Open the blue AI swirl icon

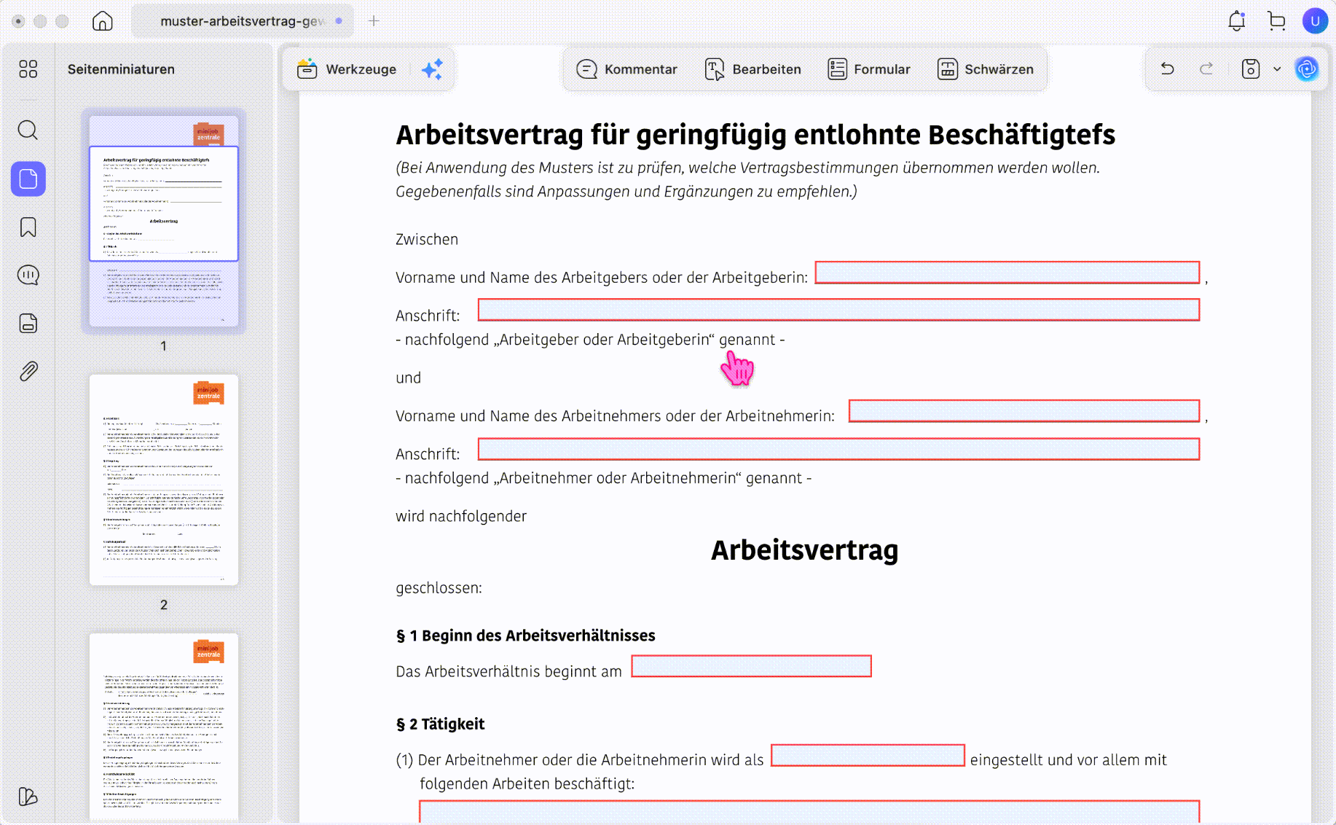1308,69
